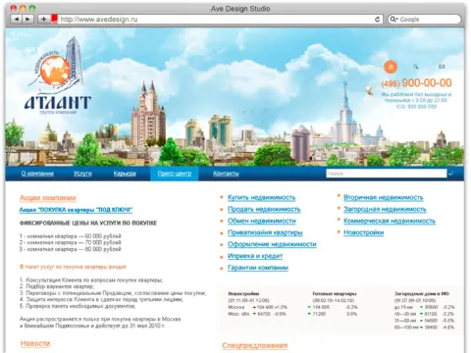Open the Новости section heading link

[35, 343]
